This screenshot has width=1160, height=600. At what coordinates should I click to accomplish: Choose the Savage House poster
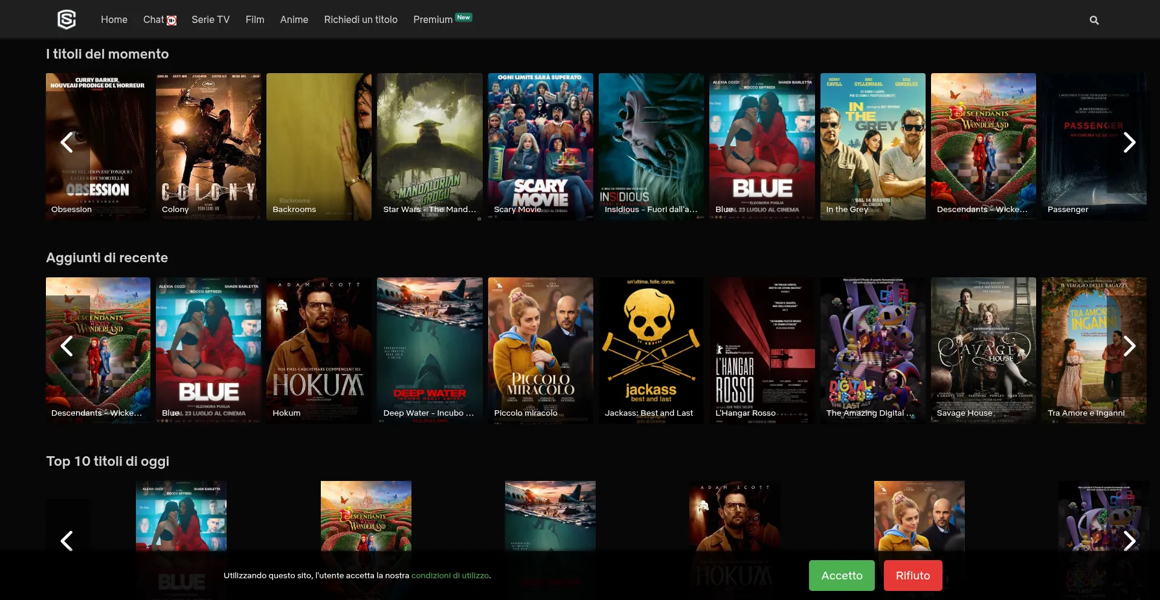click(x=984, y=350)
